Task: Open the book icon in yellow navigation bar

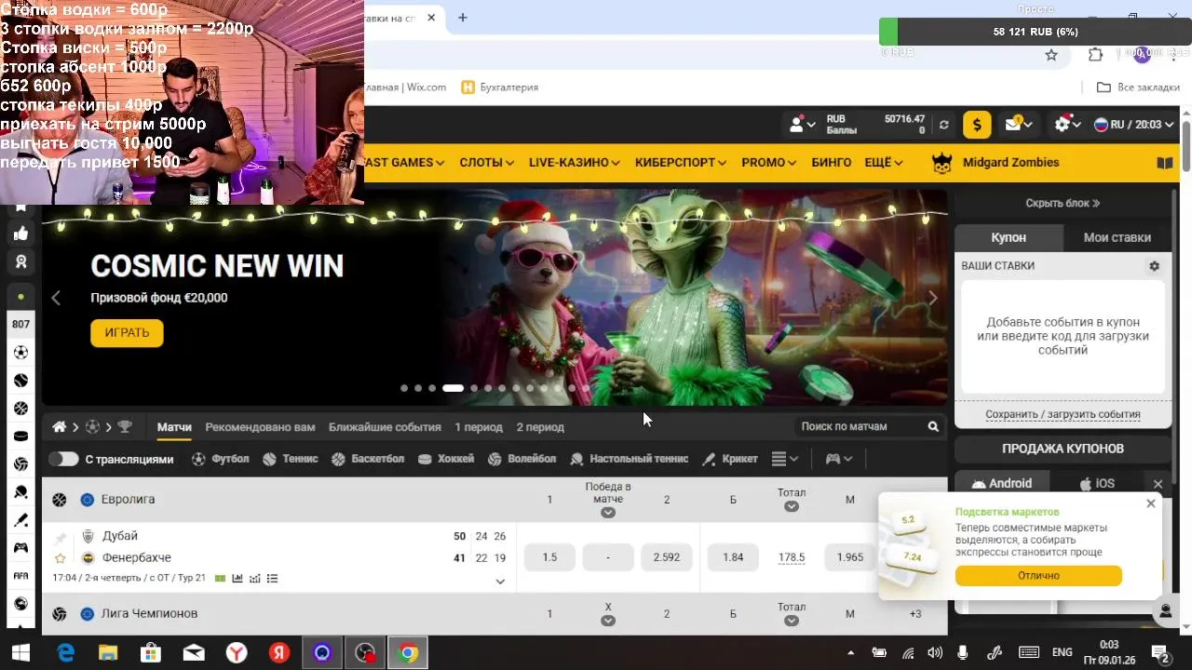Action: click(x=1164, y=163)
